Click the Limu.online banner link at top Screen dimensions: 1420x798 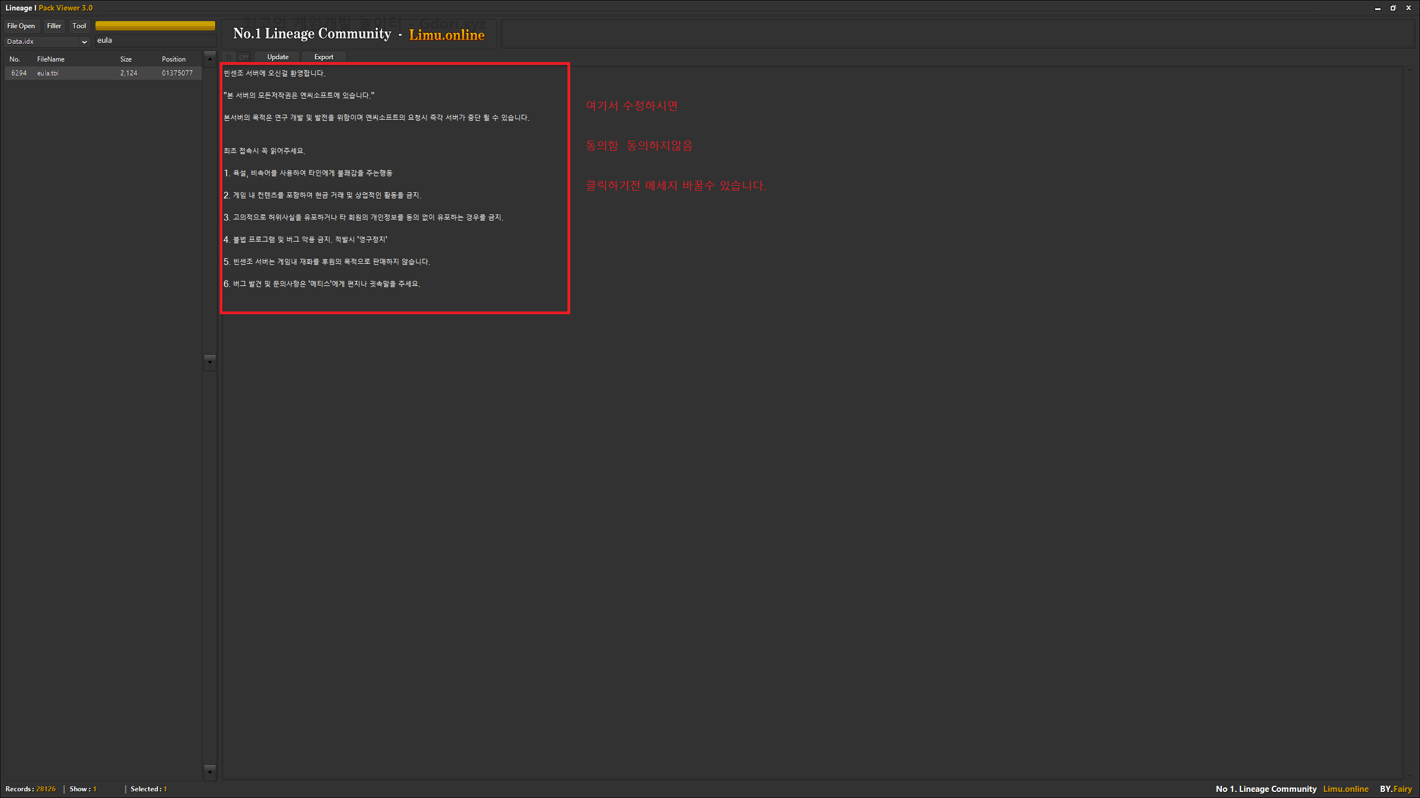(x=447, y=35)
